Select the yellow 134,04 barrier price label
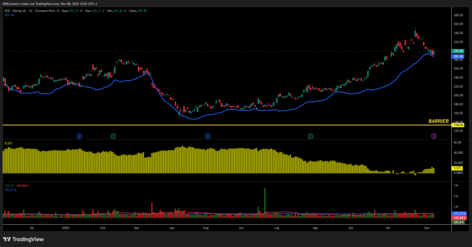The height and width of the screenshot is (247, 472). [x=458, y=125]
